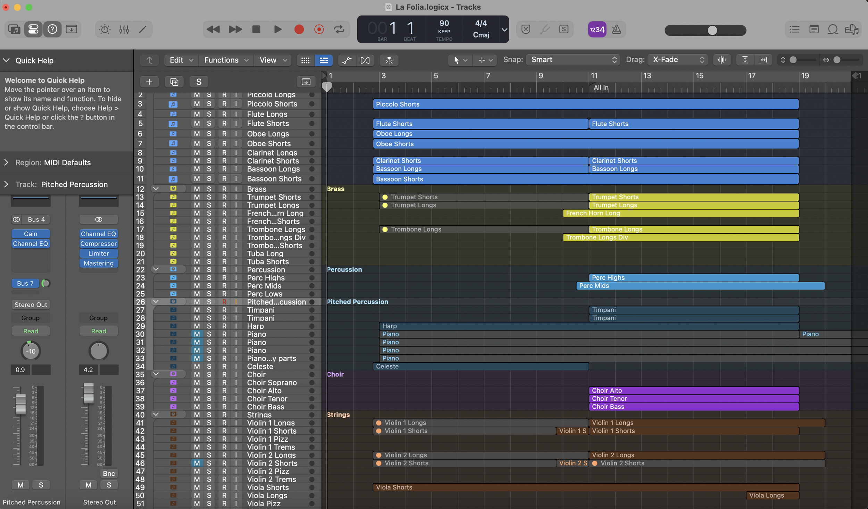Open the Functions menu
The height and width of the screenshot is (509, 868).
(x=226, y=60)
